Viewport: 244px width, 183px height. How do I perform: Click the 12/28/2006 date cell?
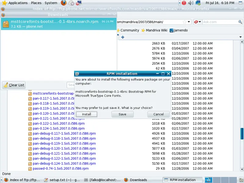click(x=180, y=168)
